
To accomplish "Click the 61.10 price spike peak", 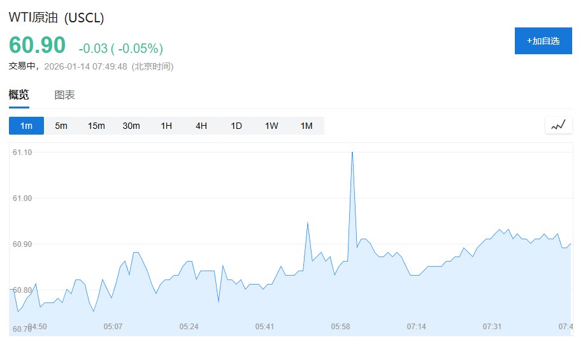I will (352, 152).
